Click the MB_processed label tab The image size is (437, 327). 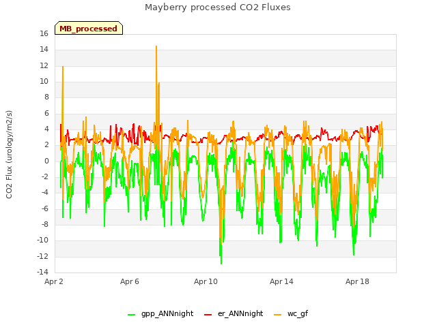click(x=89, y=28)
